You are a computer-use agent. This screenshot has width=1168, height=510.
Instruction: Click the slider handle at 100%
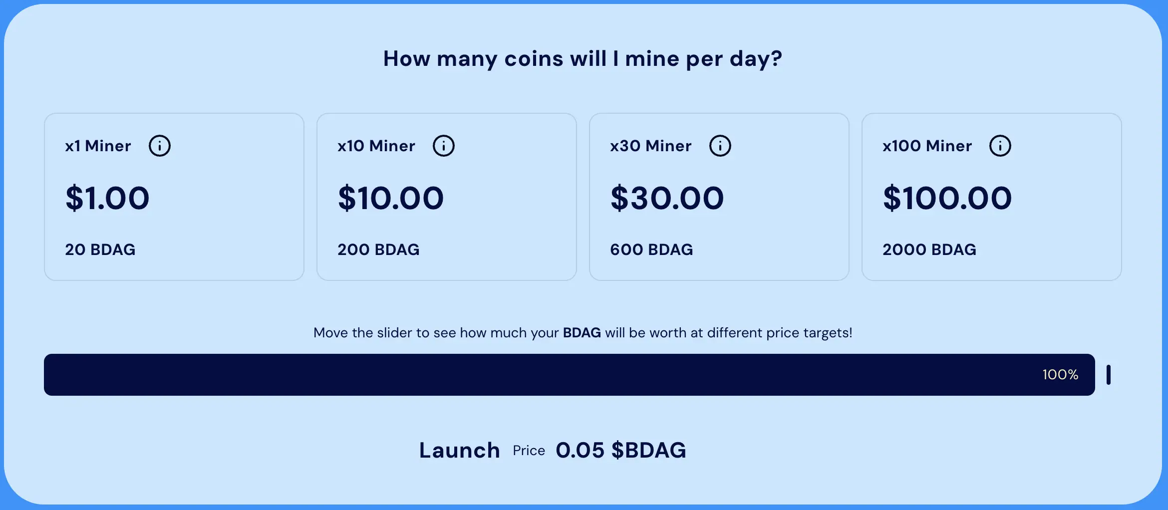(1109, 375)
